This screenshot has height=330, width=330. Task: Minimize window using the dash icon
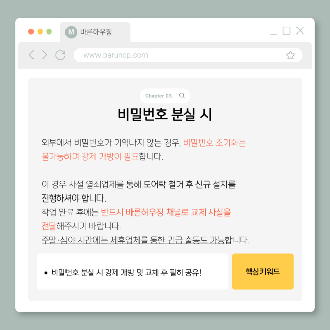click(273, 34)
